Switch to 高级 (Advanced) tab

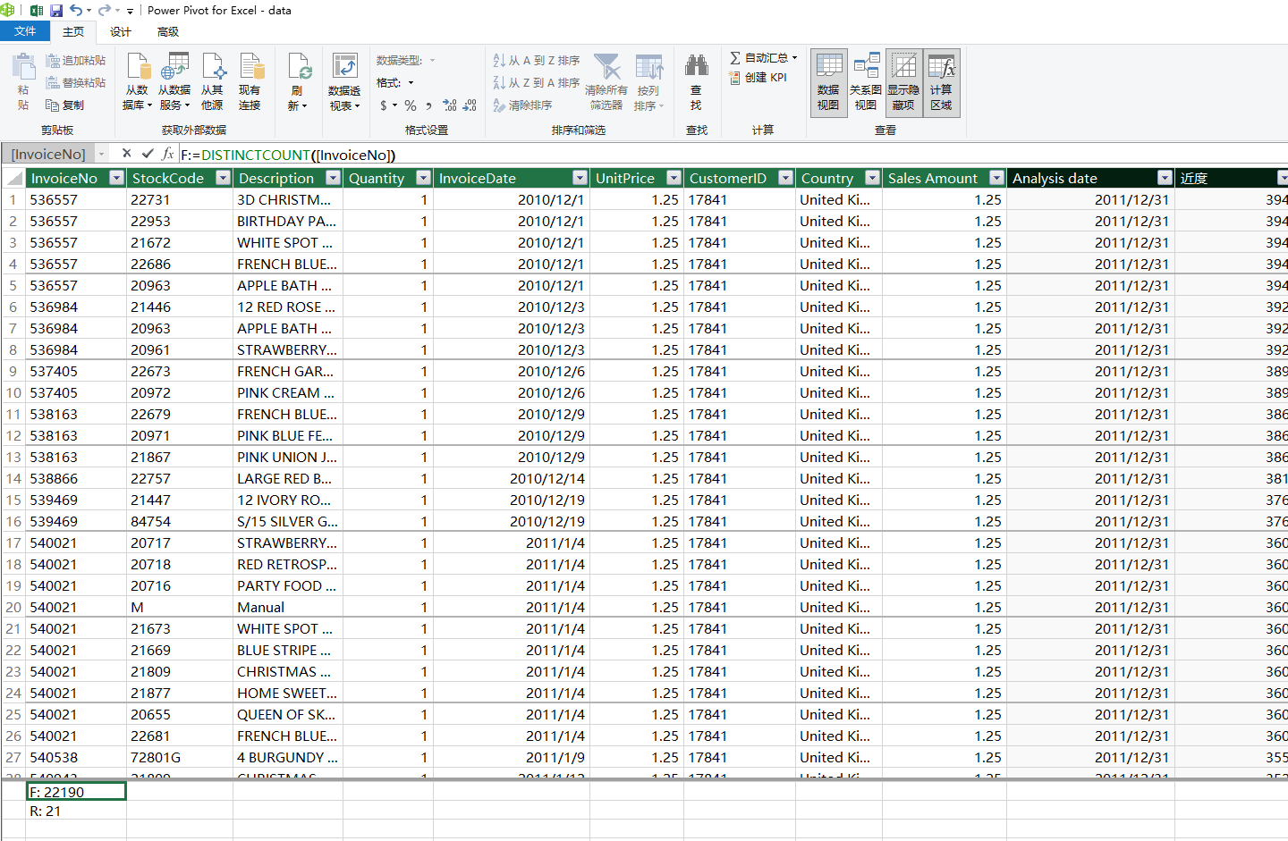click(x=168, y=32)
